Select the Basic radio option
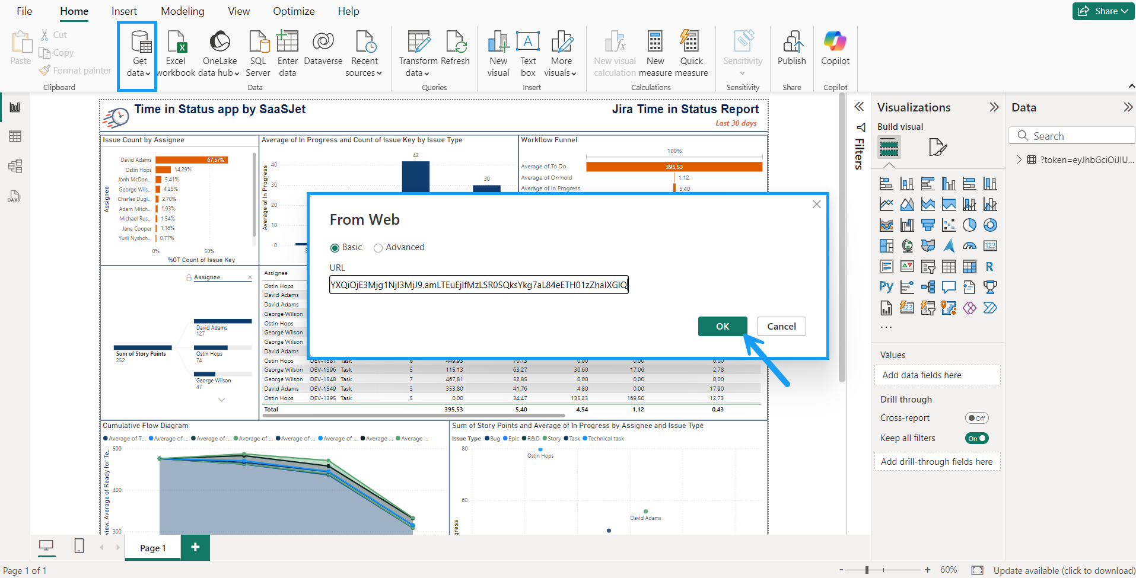This screenshot has width=1136, height=578. coord(335,248)
